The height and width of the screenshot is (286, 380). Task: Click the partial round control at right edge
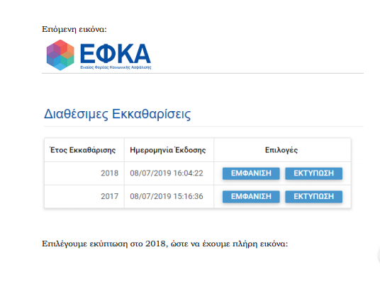(x=379, y=256)
